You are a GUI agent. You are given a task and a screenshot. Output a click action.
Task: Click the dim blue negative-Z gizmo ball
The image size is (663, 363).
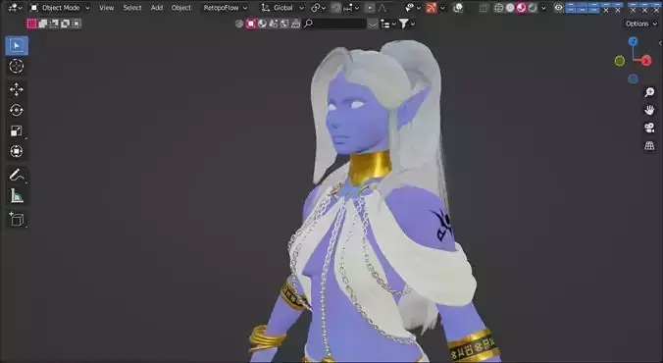pyautogui.click(x=633, y=78)
